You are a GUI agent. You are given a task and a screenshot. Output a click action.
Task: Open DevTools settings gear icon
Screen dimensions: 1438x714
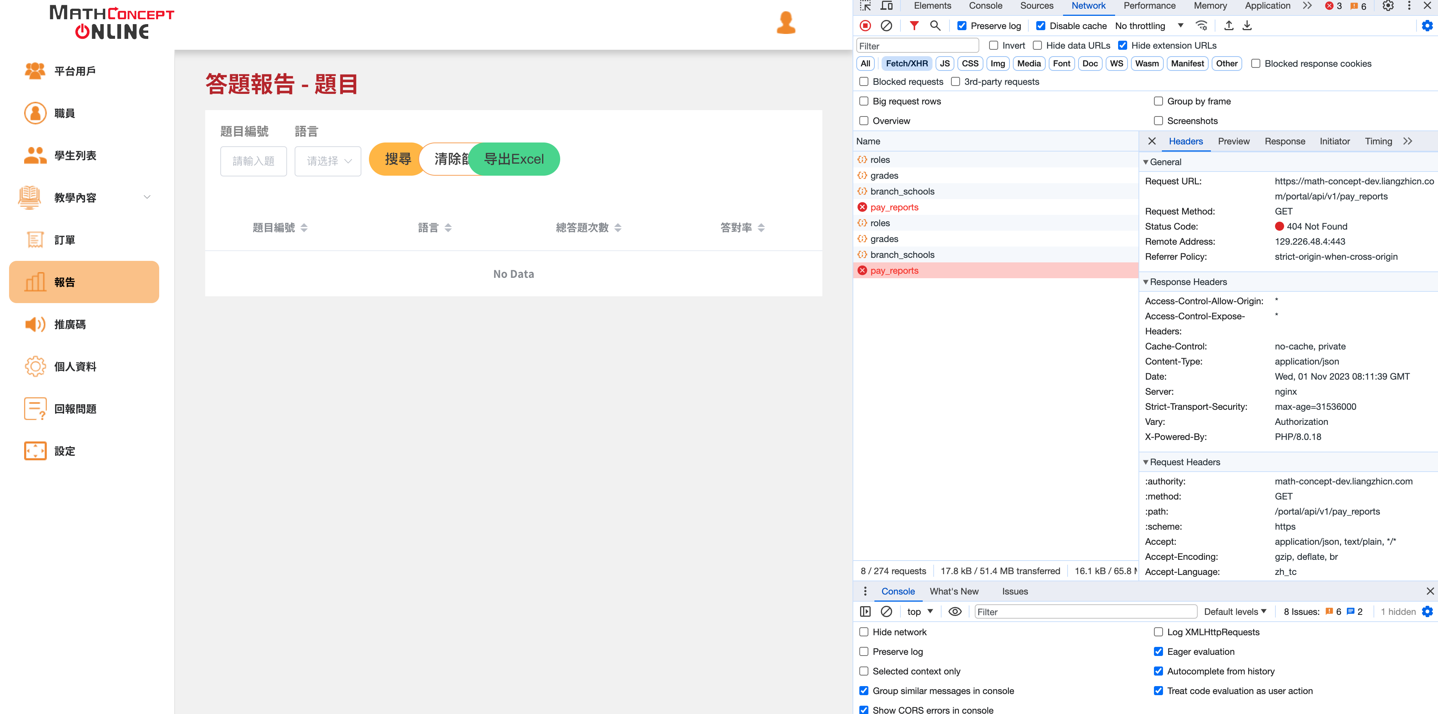1388,6
